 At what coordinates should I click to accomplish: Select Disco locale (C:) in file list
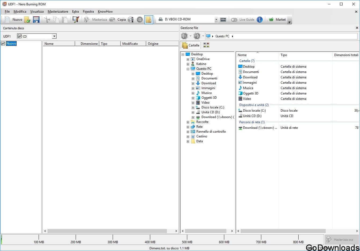pyautogui.click(x=254, y=111)
